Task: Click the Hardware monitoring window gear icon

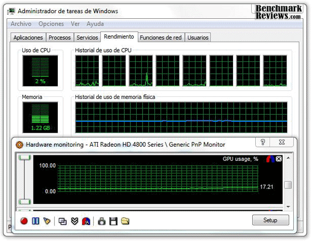Action: coord(20,145)
